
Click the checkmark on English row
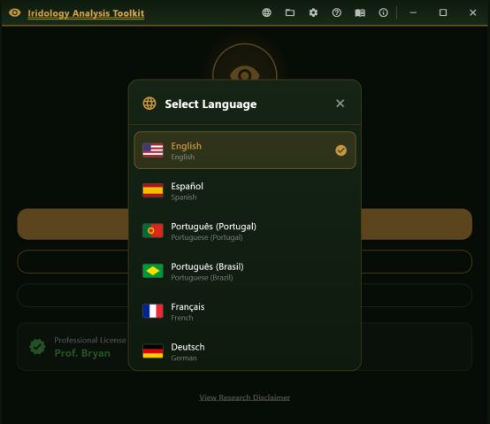click(x=341, y=150)
